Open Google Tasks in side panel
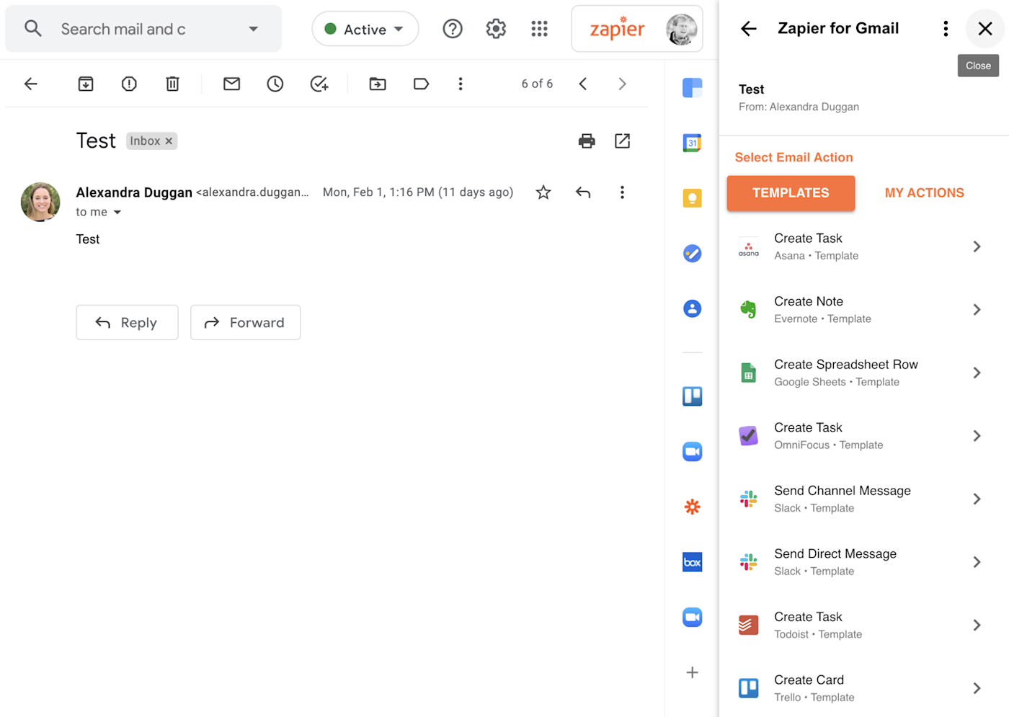This screenshot has width=1009, height=717. pos(692,254)
